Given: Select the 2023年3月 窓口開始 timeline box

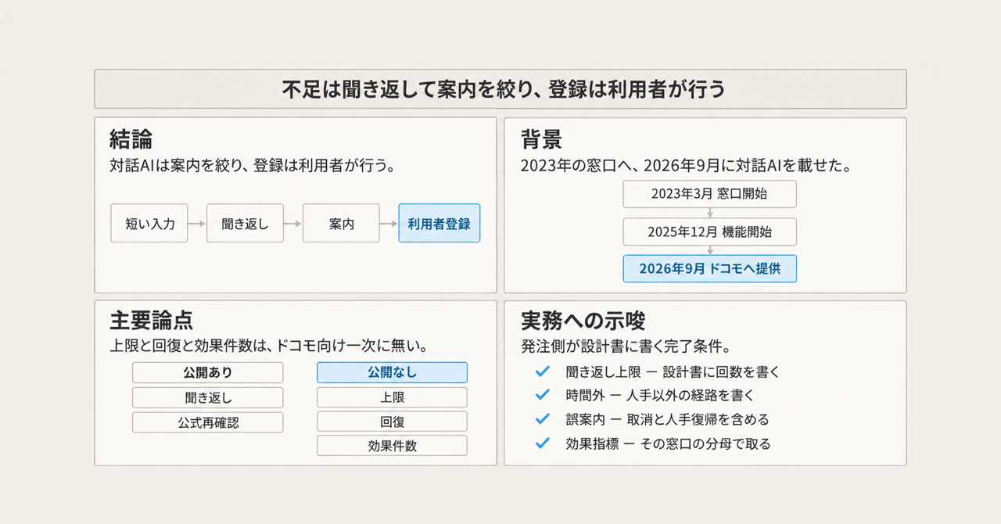Looking at the screenshot, I should pyautogui.click(x=710, y=194).
